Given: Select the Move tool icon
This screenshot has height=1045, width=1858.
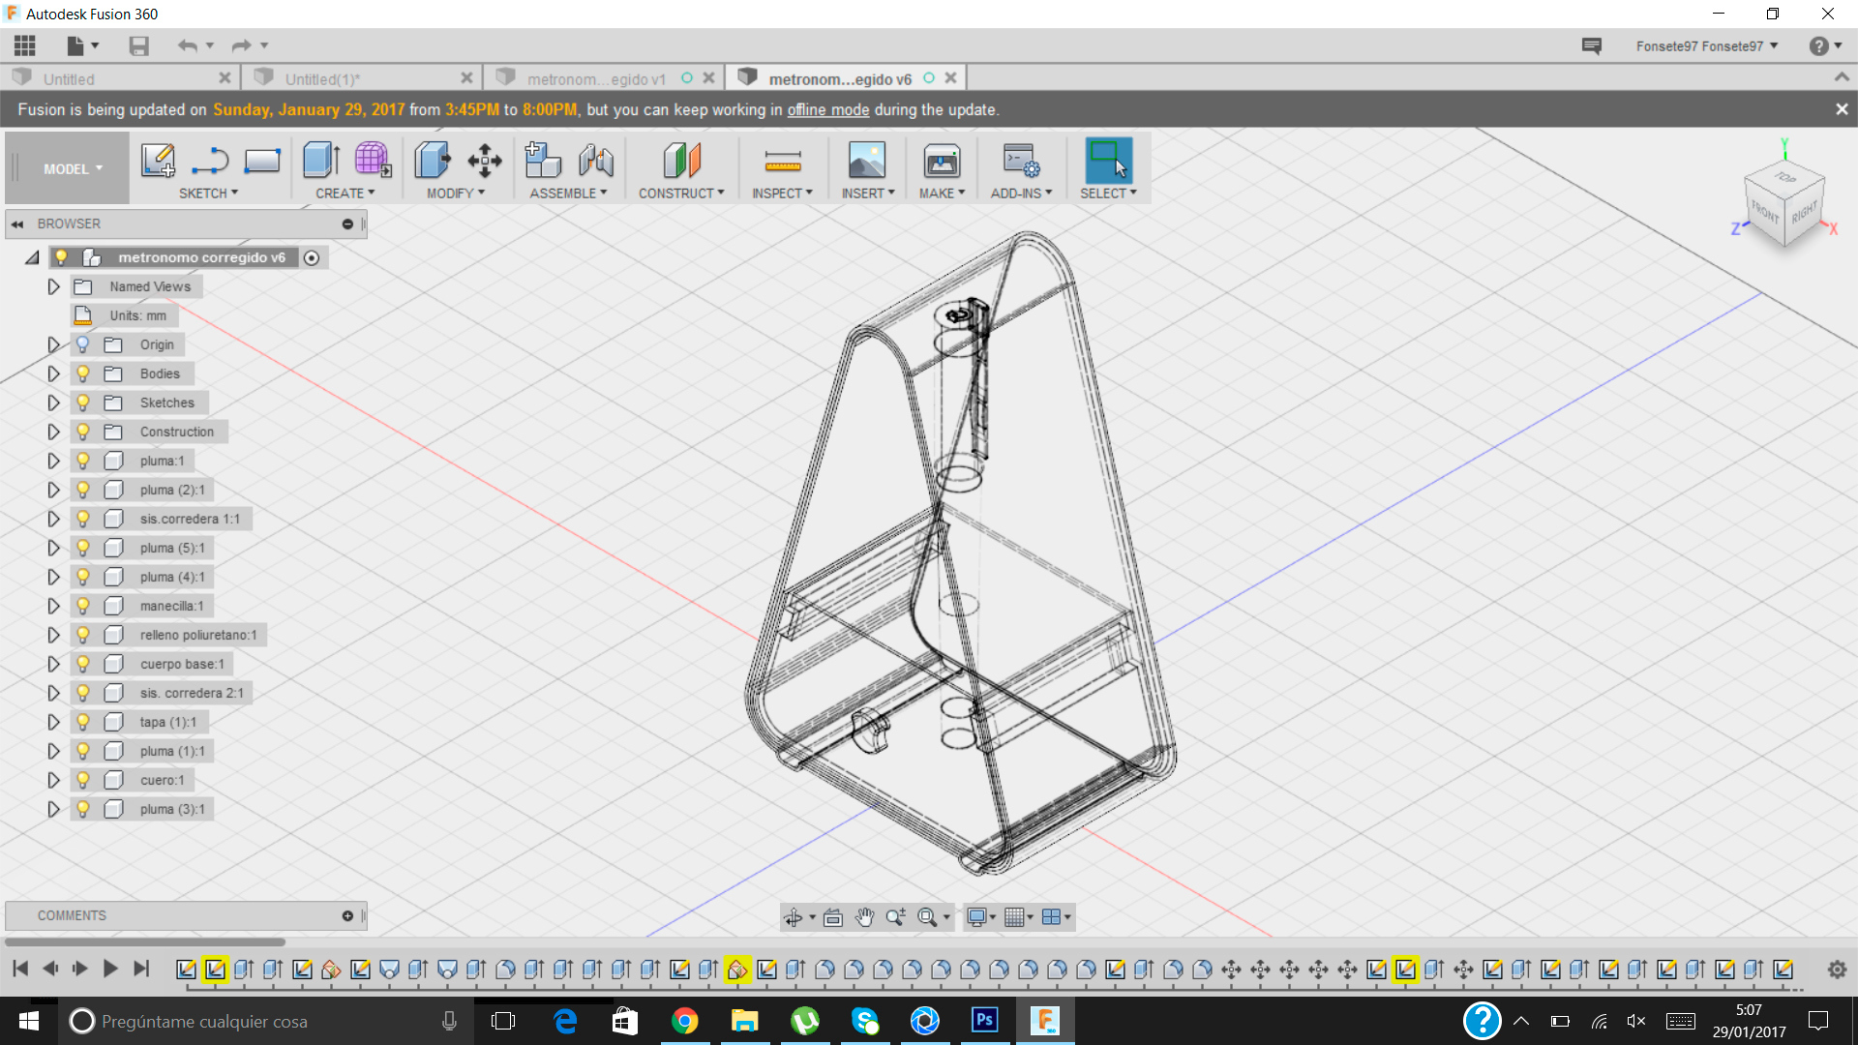Looking at the screenshot, I should [484, 161].
